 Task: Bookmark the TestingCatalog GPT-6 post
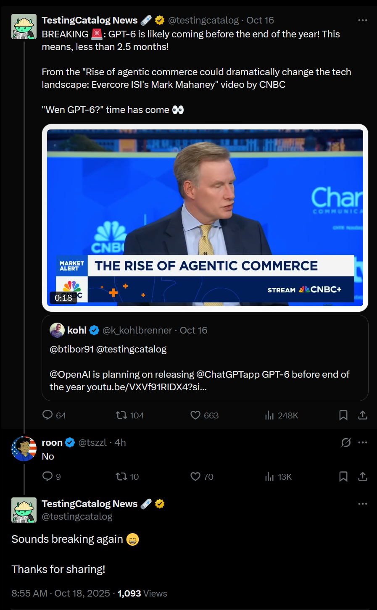point(343,415)
